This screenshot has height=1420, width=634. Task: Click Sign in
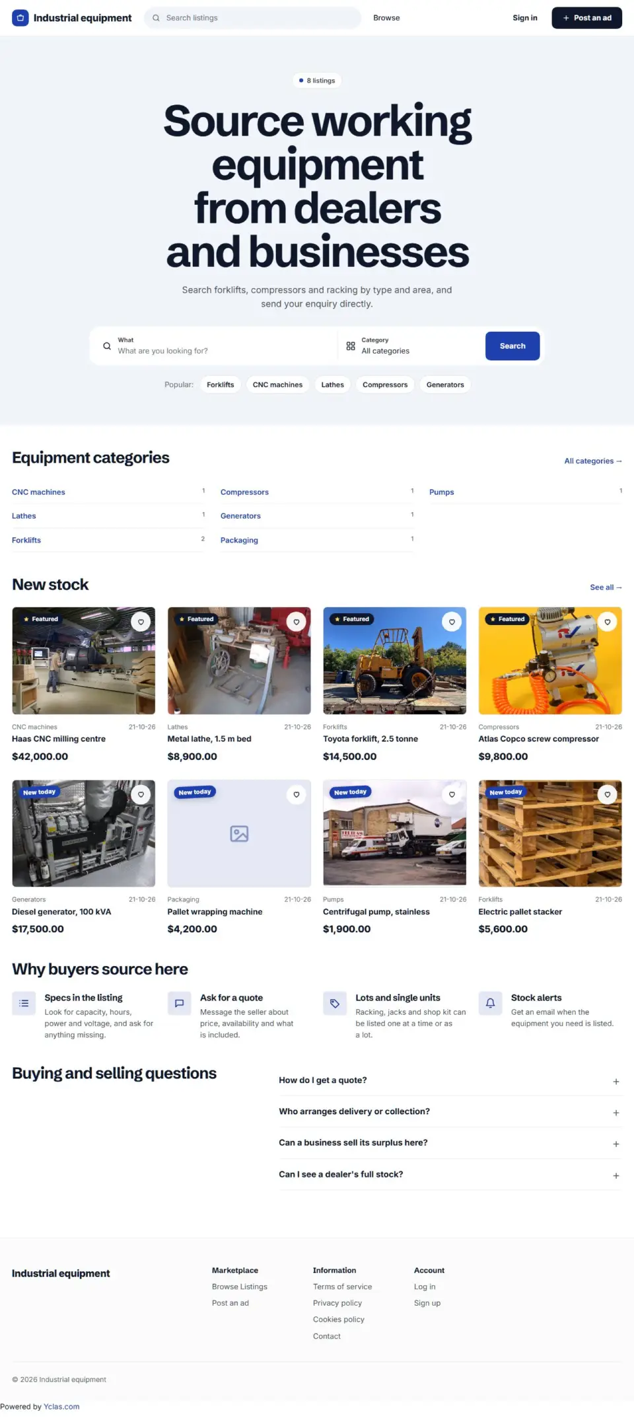(x=525, y=18)
